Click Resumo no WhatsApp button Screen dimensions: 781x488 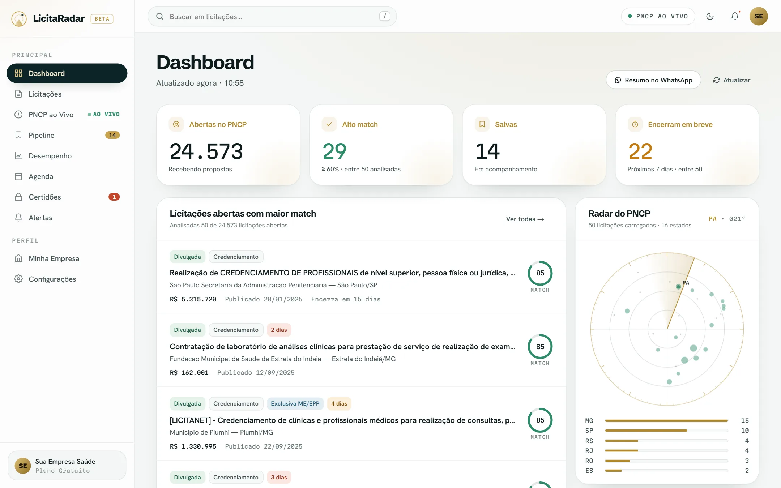653,80
